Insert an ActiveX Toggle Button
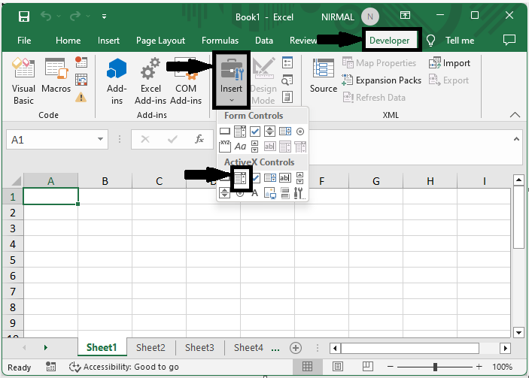 [x=285, y=193]
